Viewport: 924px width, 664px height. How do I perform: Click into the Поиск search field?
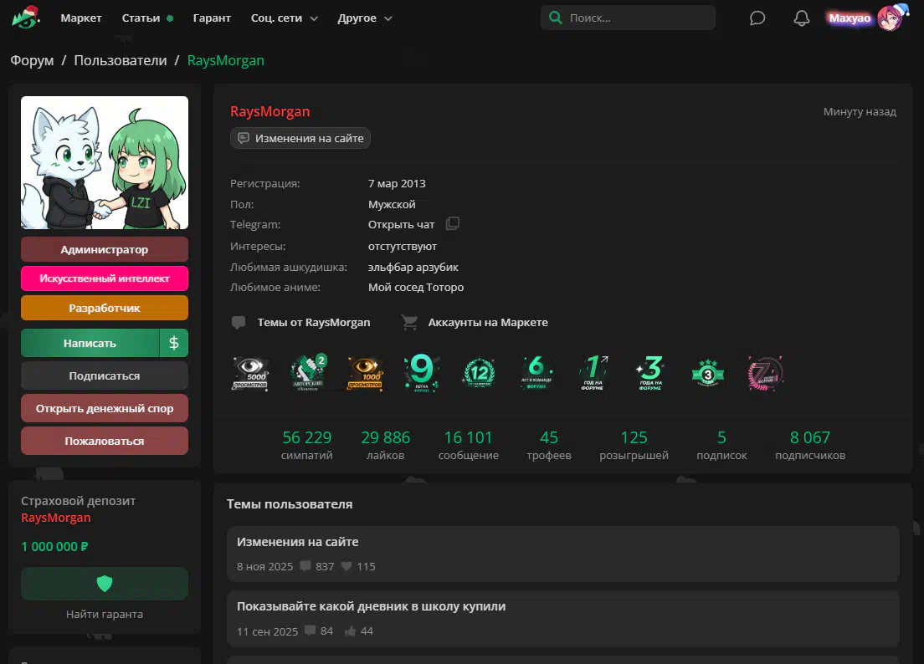point(636,18)
